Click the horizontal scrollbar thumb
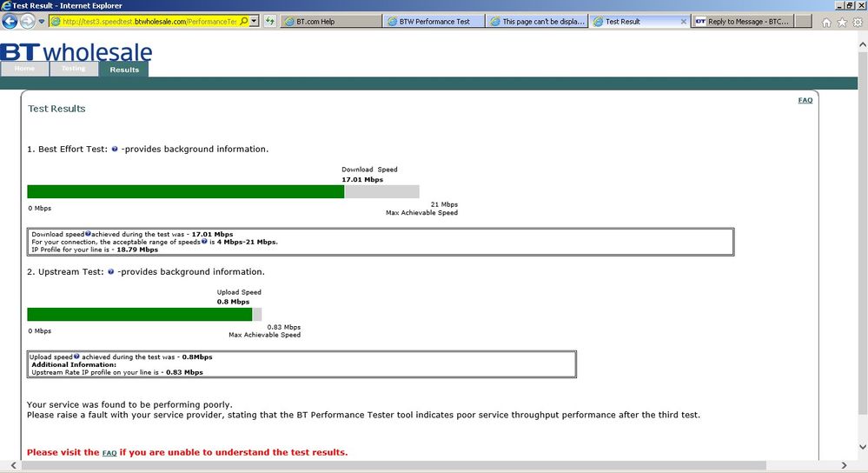 coord(394,466)
